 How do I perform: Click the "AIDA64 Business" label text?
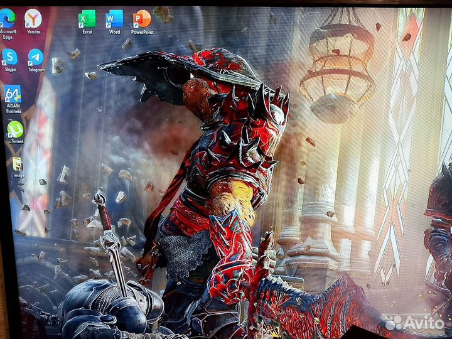pos(13,109)
